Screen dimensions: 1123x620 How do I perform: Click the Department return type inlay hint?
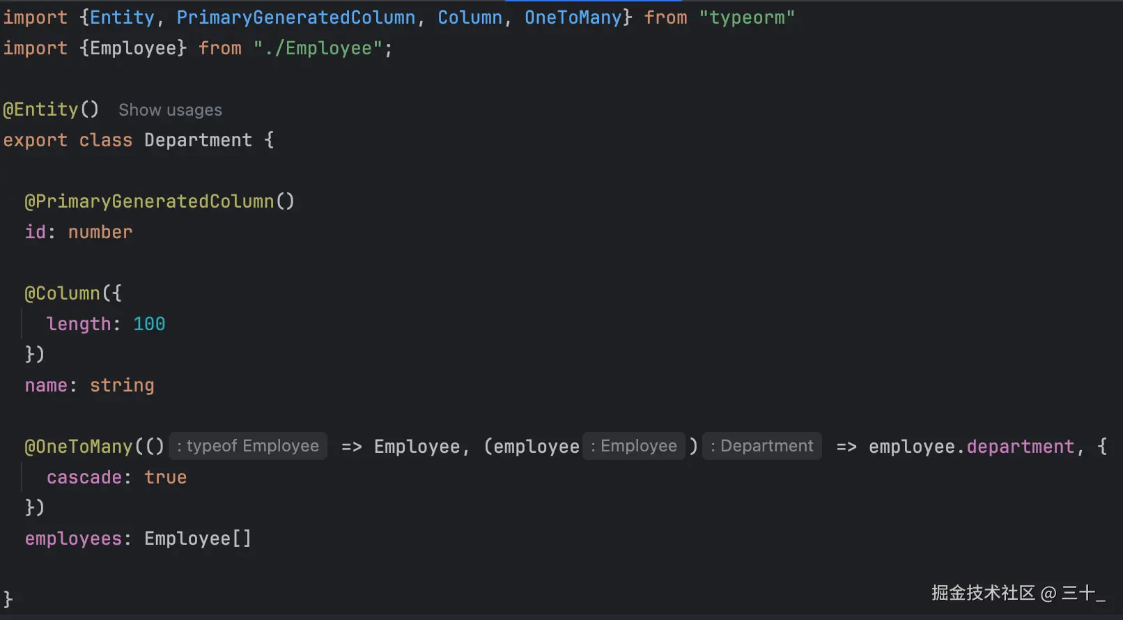tap(762, 446)
